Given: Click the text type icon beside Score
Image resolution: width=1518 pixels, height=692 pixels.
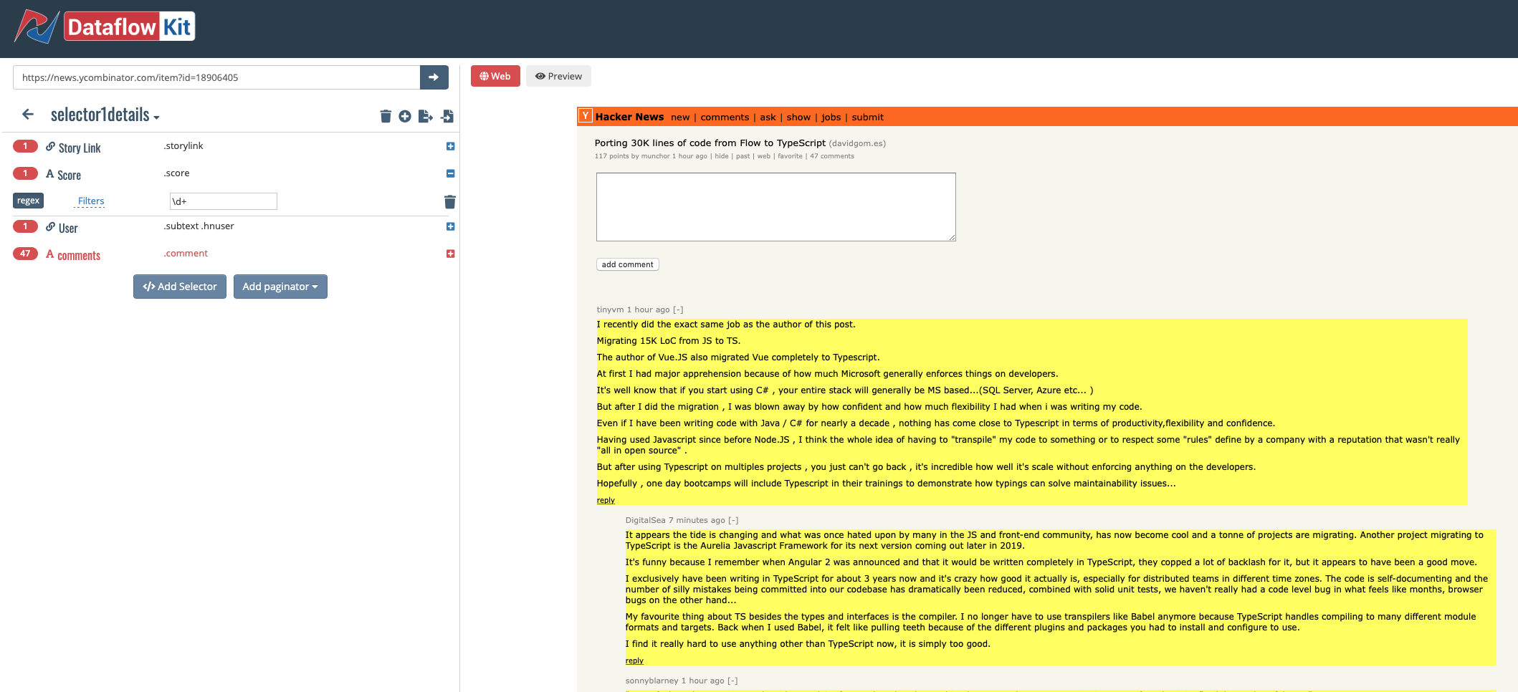Looking at the screenshot, I should 50,174.
